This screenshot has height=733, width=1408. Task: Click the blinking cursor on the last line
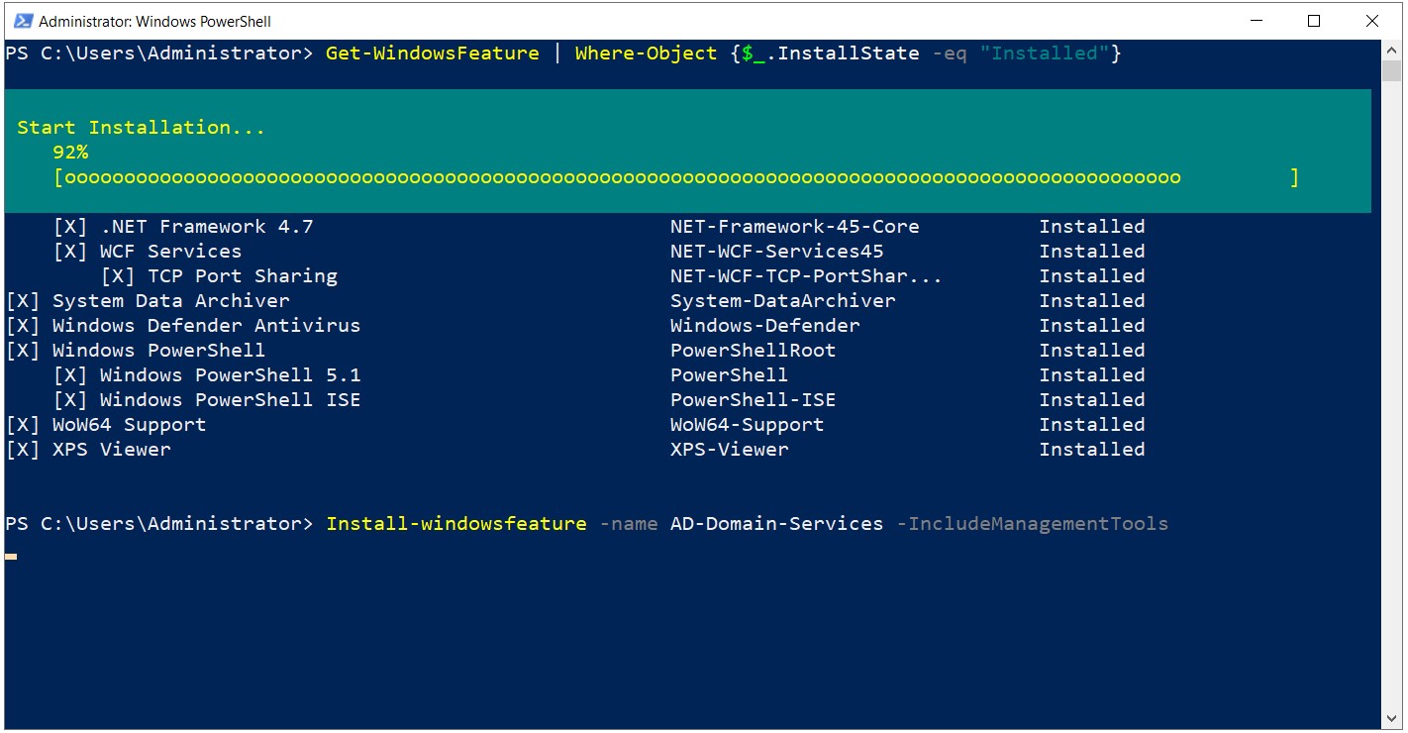(11, 557)
